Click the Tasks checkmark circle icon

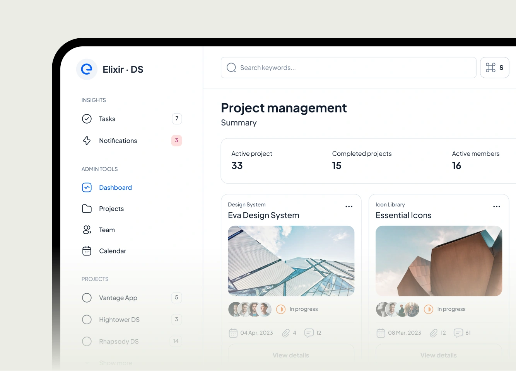point(87,119)
